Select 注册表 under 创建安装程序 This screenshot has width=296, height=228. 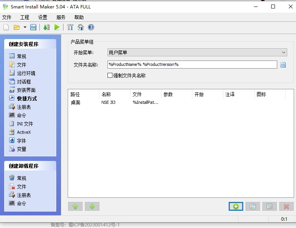click(x=24, y=107)
